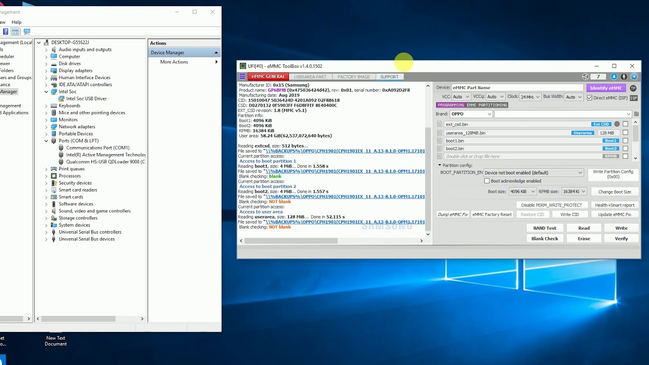This screenshot has height=365, width=649.
Task: Click the Verify button
Action: pyautogui.click(x=621, y=239)
